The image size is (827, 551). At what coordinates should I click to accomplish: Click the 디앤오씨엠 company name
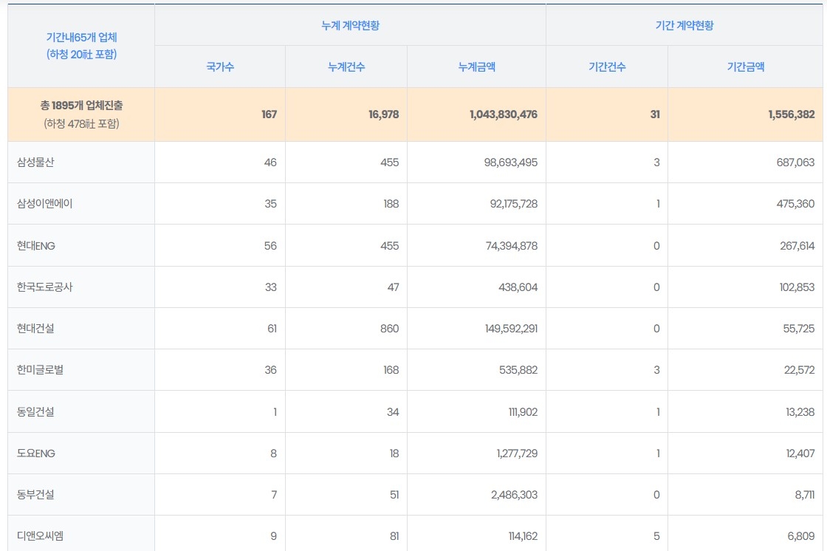[40, 536]
